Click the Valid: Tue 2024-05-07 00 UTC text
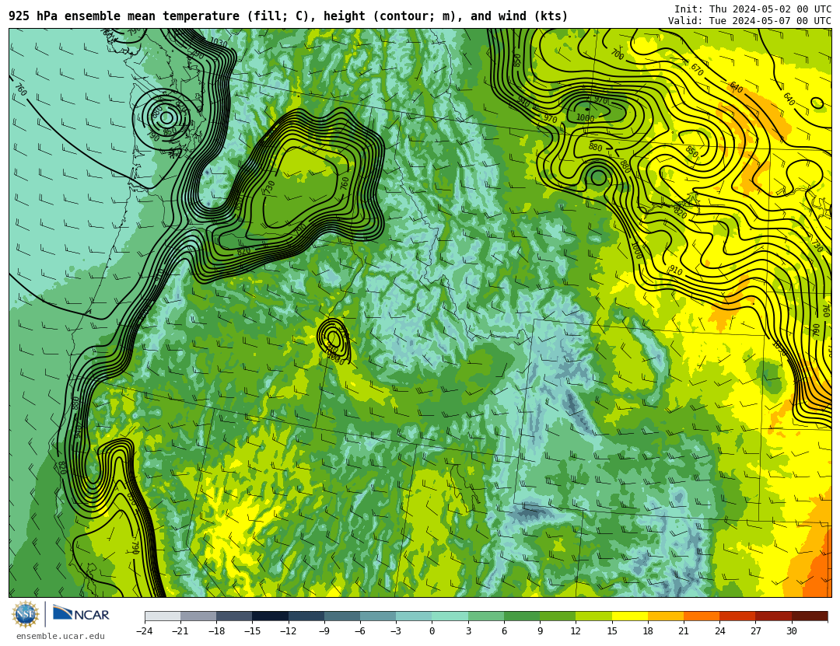 coord(750,21)
